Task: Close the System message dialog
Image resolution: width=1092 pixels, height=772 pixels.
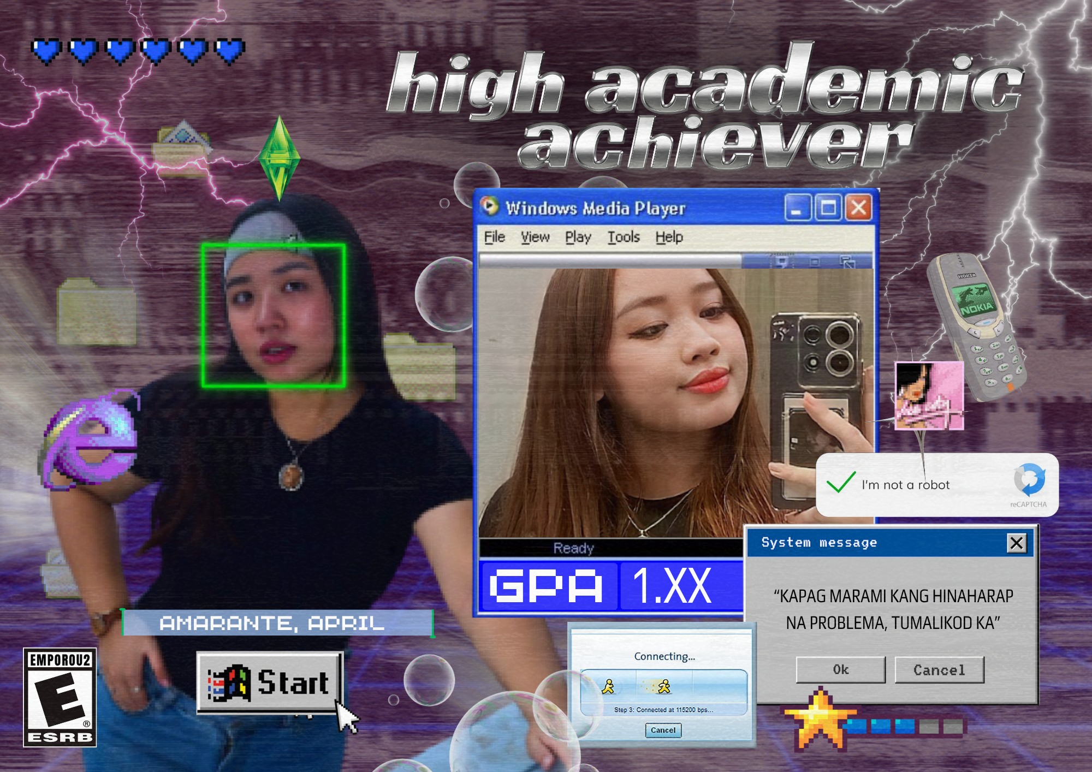Action: coord(1017,543)
